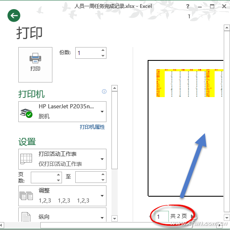230x230 pixels.
Task: Click the printer icon inside Print button
Action: 35,58
